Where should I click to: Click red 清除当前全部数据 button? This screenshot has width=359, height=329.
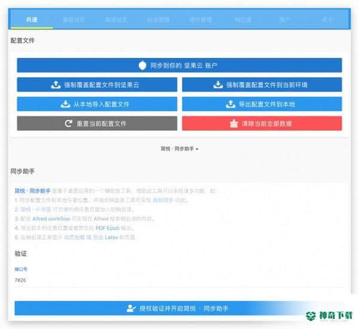pyautogui.click(x=262, y=124)
